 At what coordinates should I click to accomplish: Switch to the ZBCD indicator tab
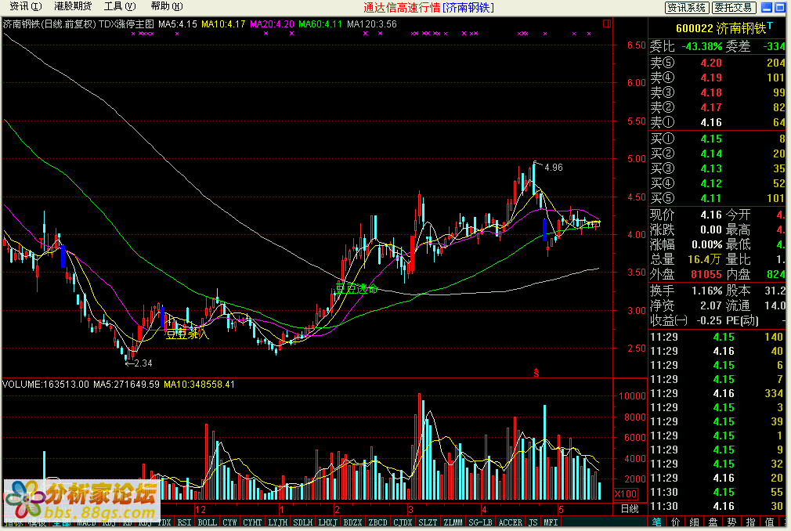(377, 522)
